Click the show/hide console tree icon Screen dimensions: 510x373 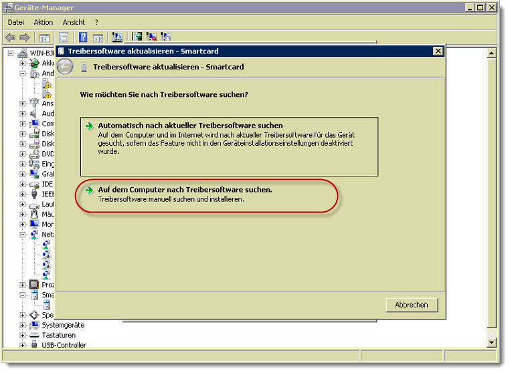point(44,37)
